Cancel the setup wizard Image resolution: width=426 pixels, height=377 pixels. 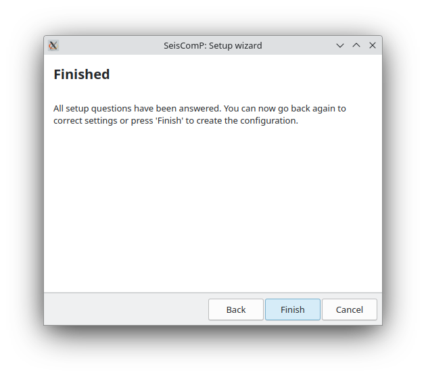350,309
